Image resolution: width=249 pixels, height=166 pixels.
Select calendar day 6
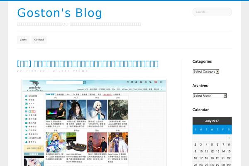coord(217,144)
